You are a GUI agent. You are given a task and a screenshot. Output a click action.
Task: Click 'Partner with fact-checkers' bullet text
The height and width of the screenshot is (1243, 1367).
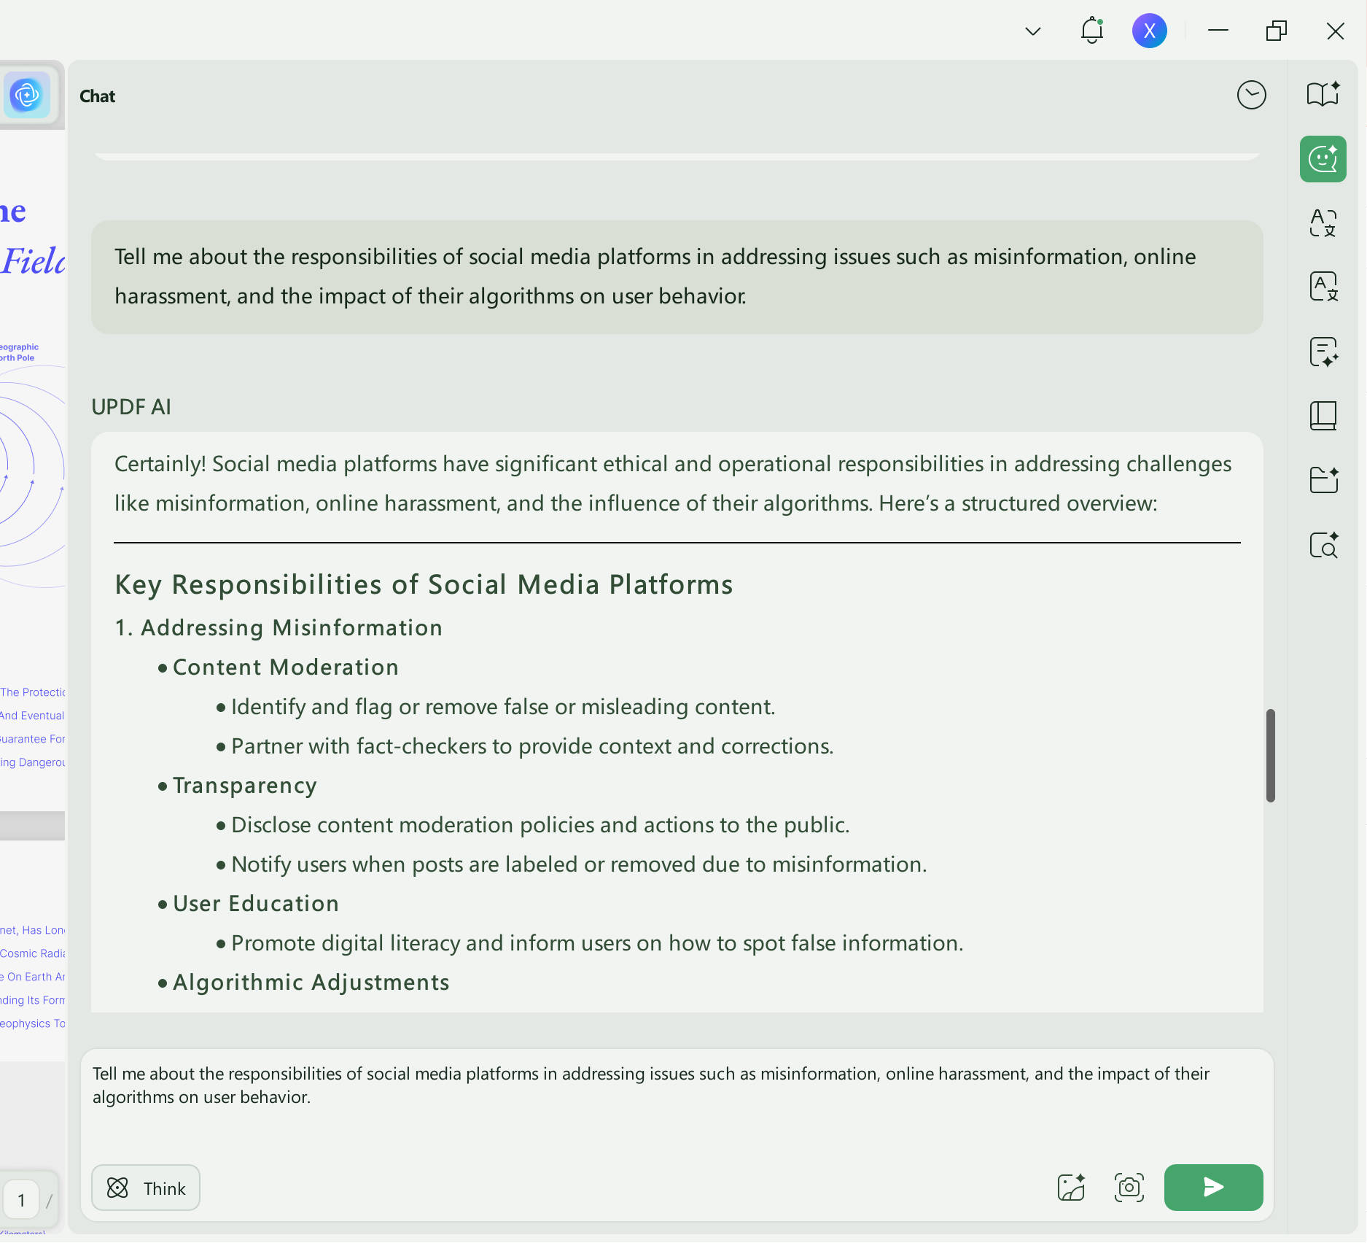pos(532,746)
